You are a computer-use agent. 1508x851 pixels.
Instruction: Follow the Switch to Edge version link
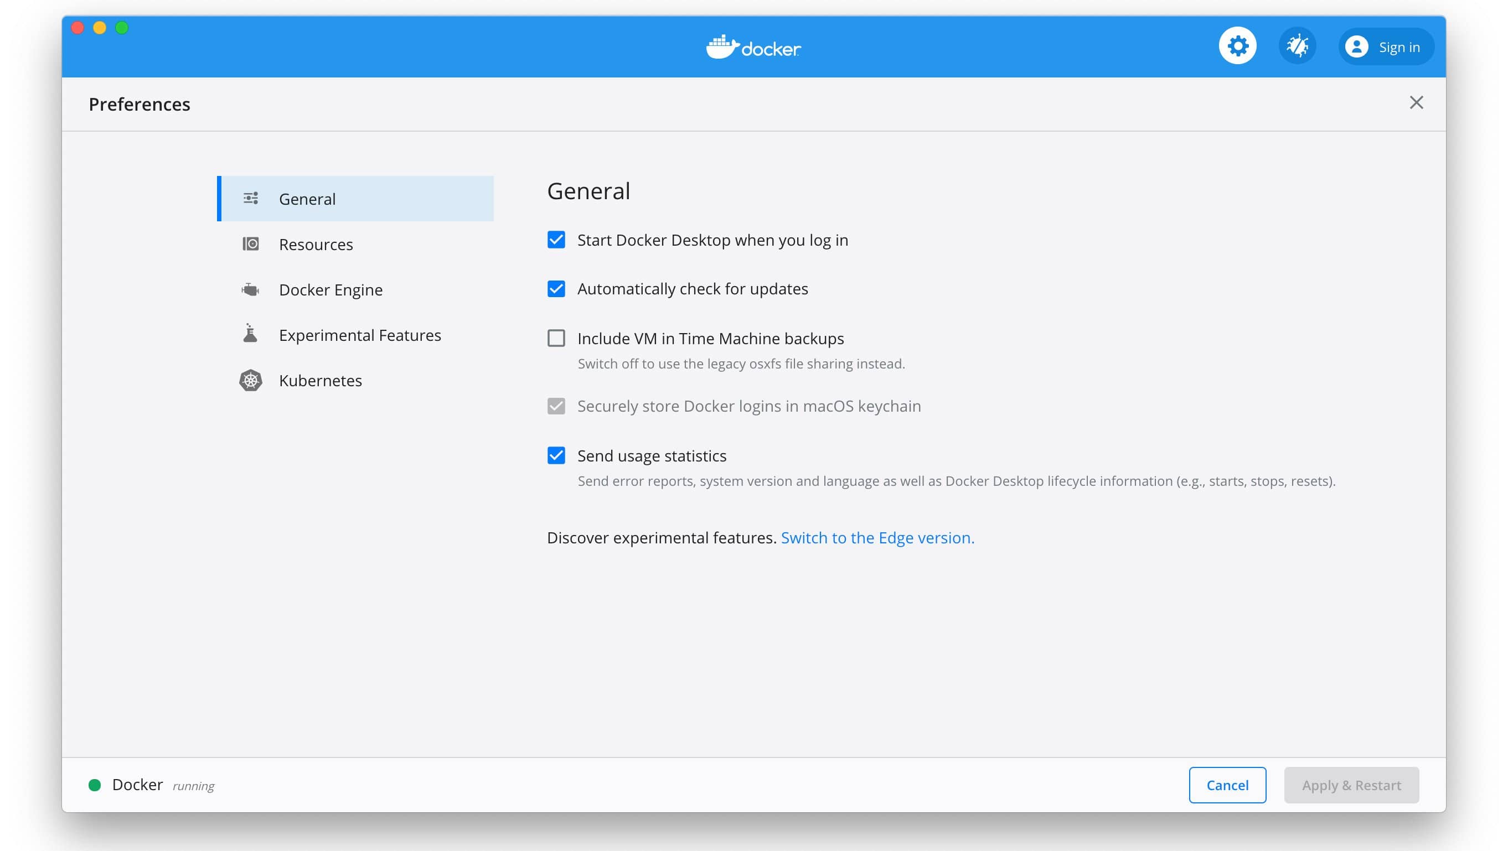pyautogui.click(x=877, y=537)
